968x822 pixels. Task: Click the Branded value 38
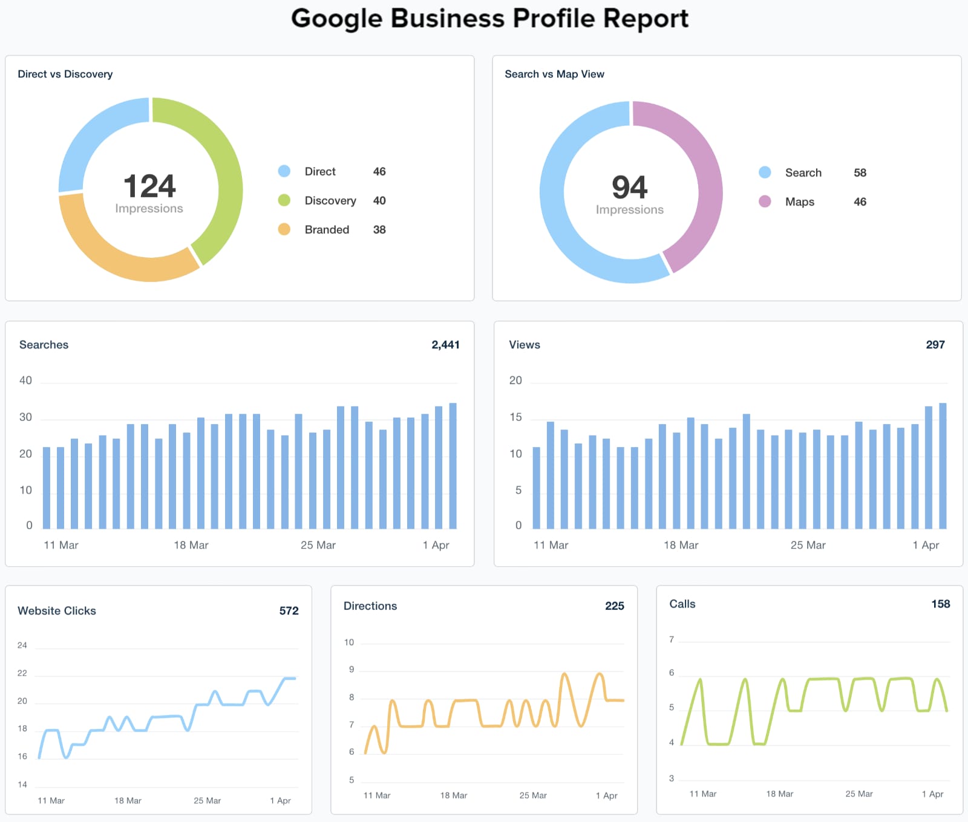(x=379, y=229)
